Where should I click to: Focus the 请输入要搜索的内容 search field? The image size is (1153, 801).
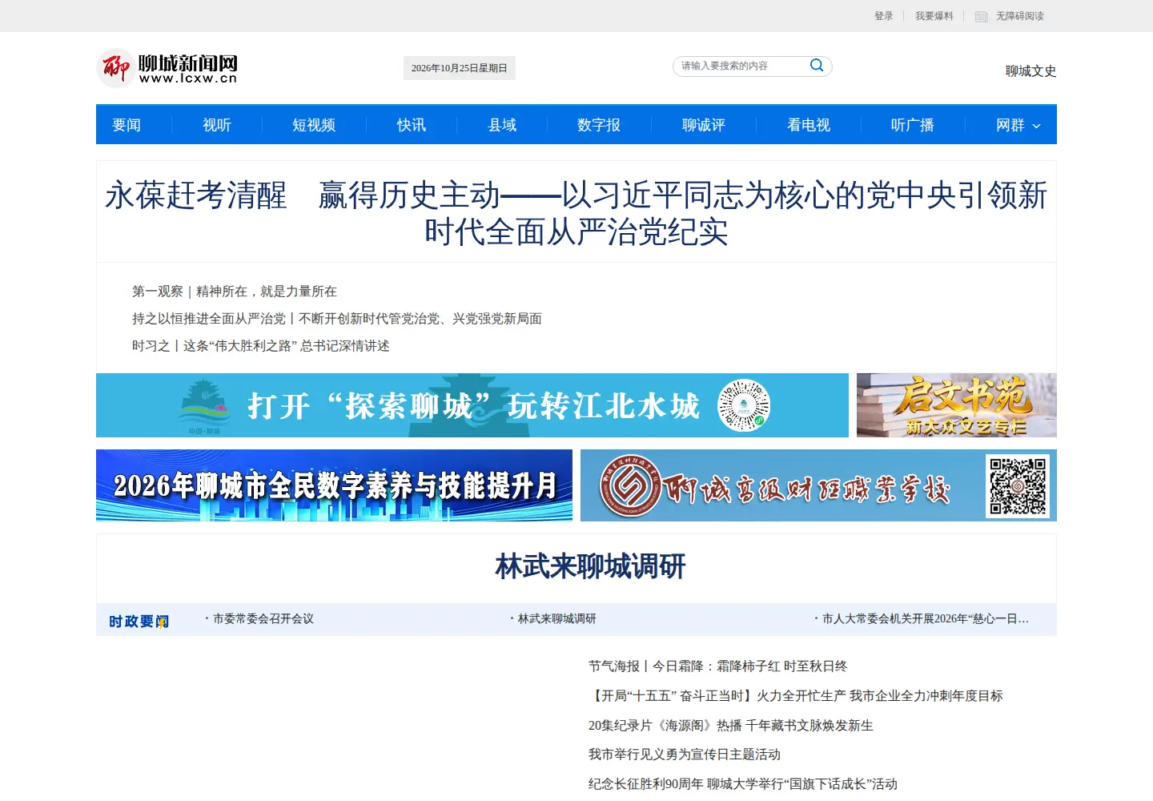743,66
